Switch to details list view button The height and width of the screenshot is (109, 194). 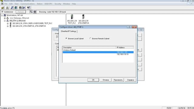coord(35,12)
